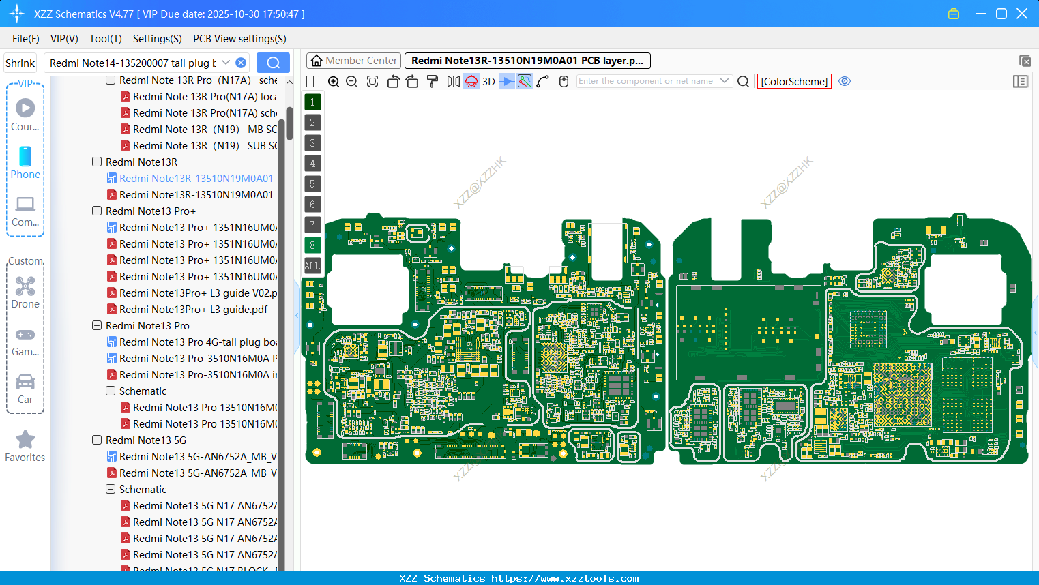
Task: Select the Zoom Out tool
Action: point(351,81)
